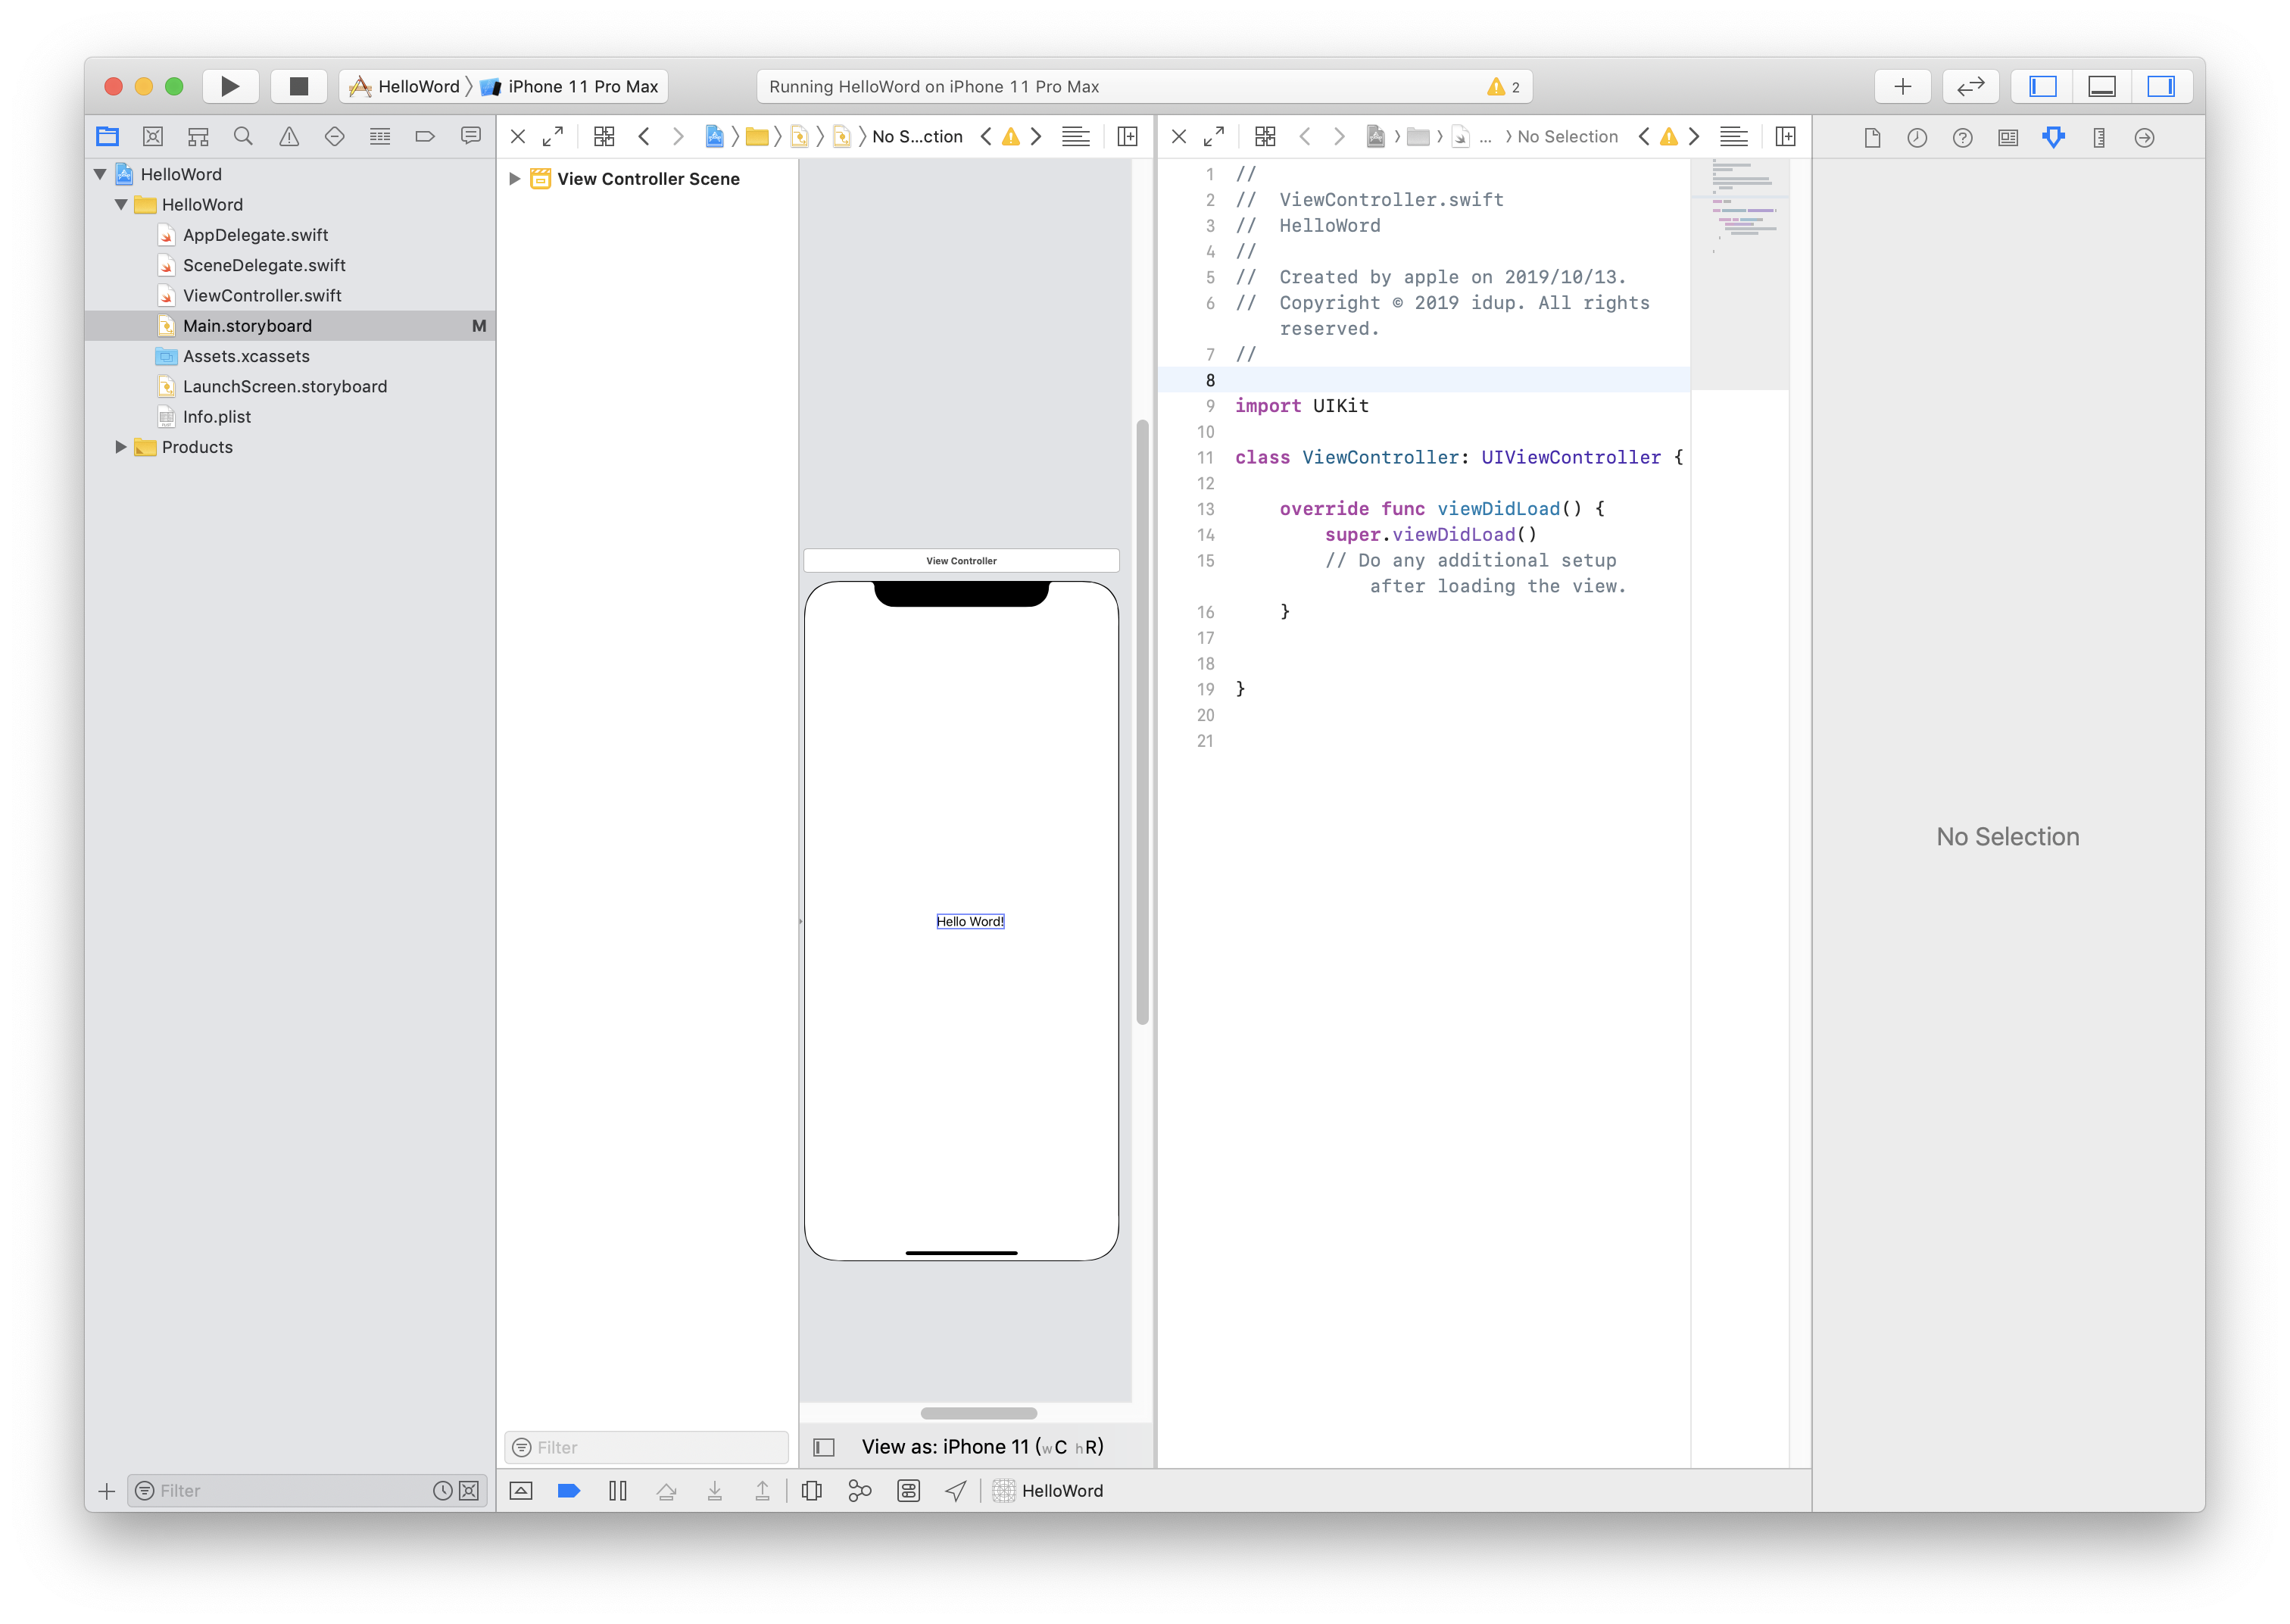This screenshot has width=2290, height=1624.
Task: Open the Library with plus button
Action: pyautogui.click(x=1902, y=86)
